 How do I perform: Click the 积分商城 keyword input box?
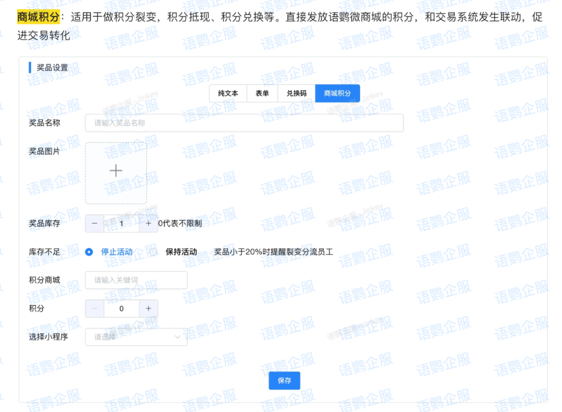(x=136, y=280)
